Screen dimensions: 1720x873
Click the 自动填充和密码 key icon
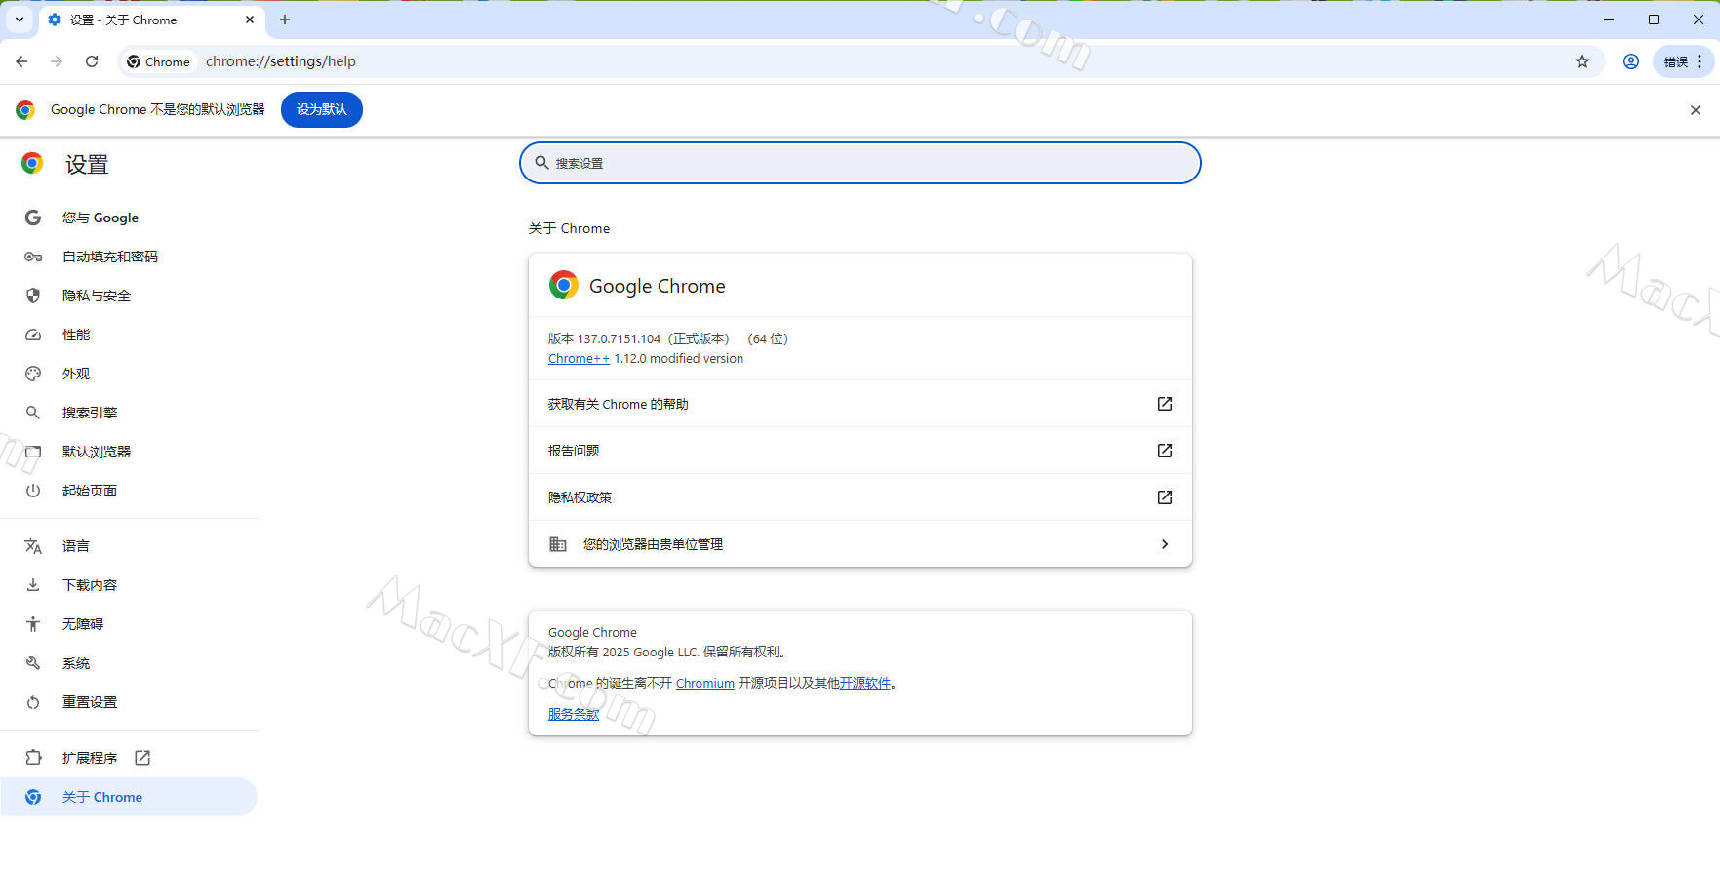pyautogui.click(x=33, y=257)
